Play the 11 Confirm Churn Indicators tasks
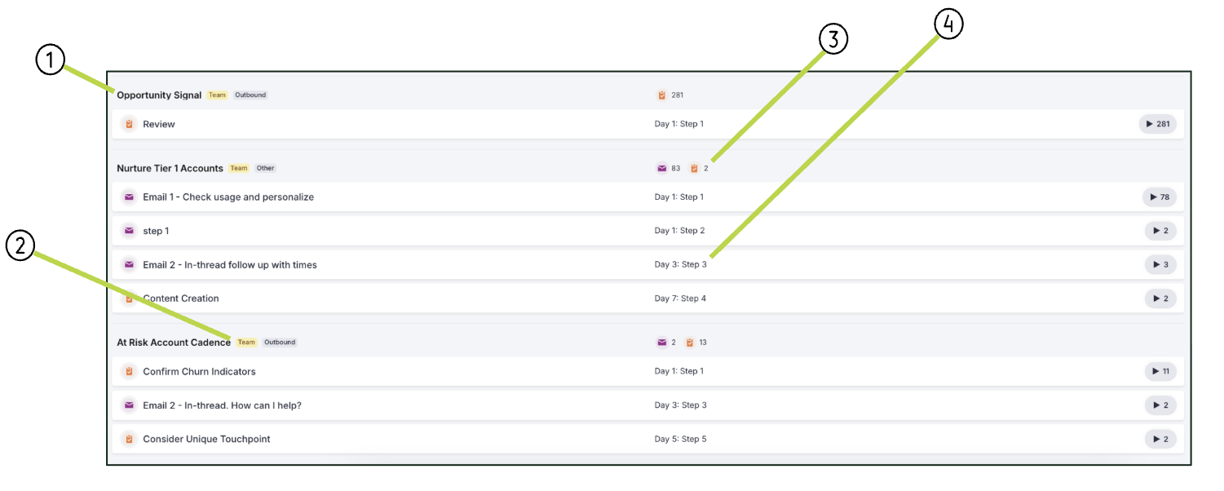Viewport: 1224px width, 491px height. (x=1160, y=372)
